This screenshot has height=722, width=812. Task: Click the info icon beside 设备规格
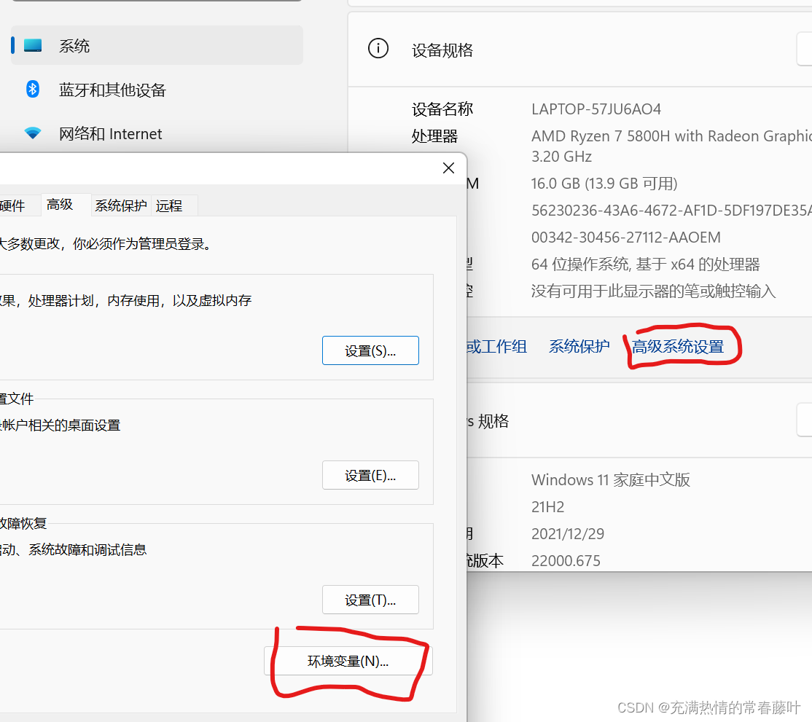(x=378, y=48)
